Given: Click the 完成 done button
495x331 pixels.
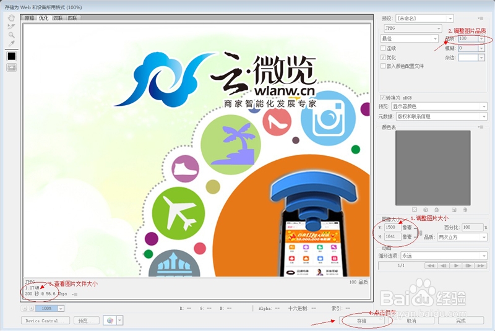Looking at the screenshot, I should (x=461, y=320).
